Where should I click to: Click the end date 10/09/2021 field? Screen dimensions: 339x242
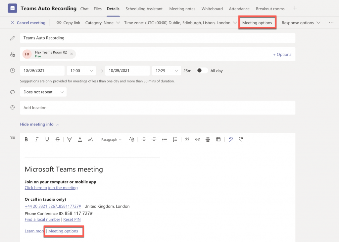click(x=127, y=71)
